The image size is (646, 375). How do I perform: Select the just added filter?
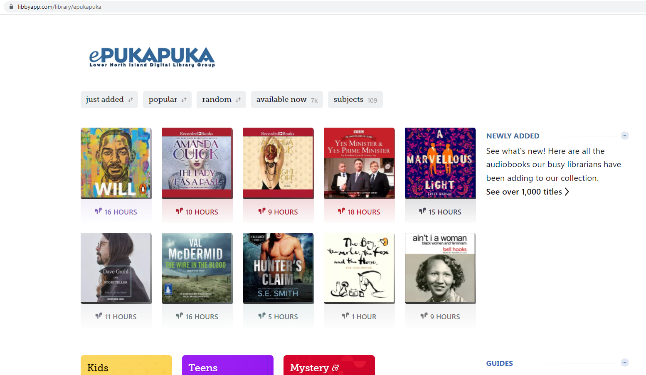(109, 100)
